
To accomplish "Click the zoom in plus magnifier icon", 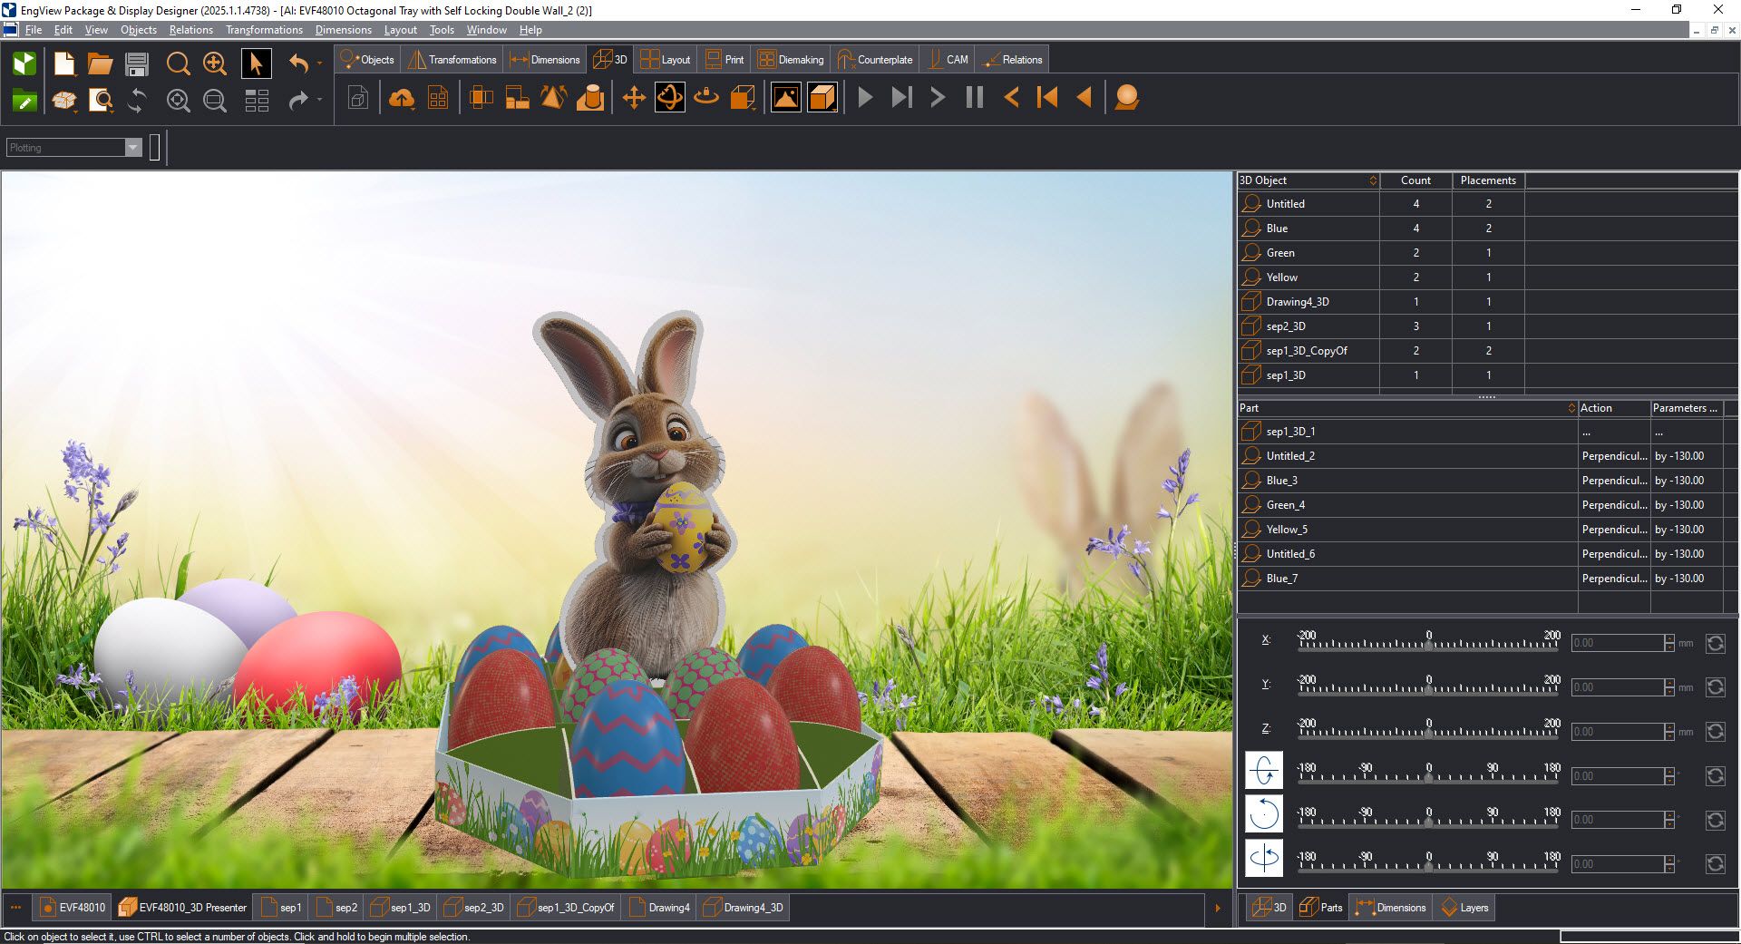I will (x=215, y=63).
